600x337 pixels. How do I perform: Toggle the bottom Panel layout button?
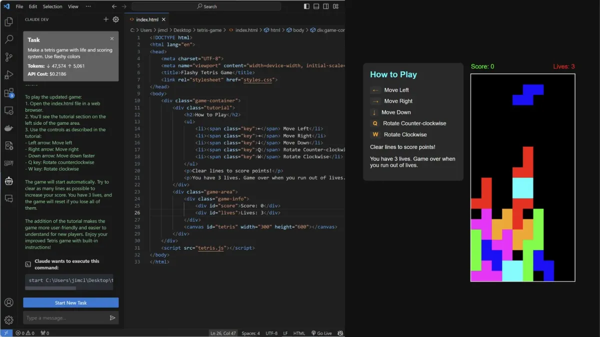coord(316,6)
